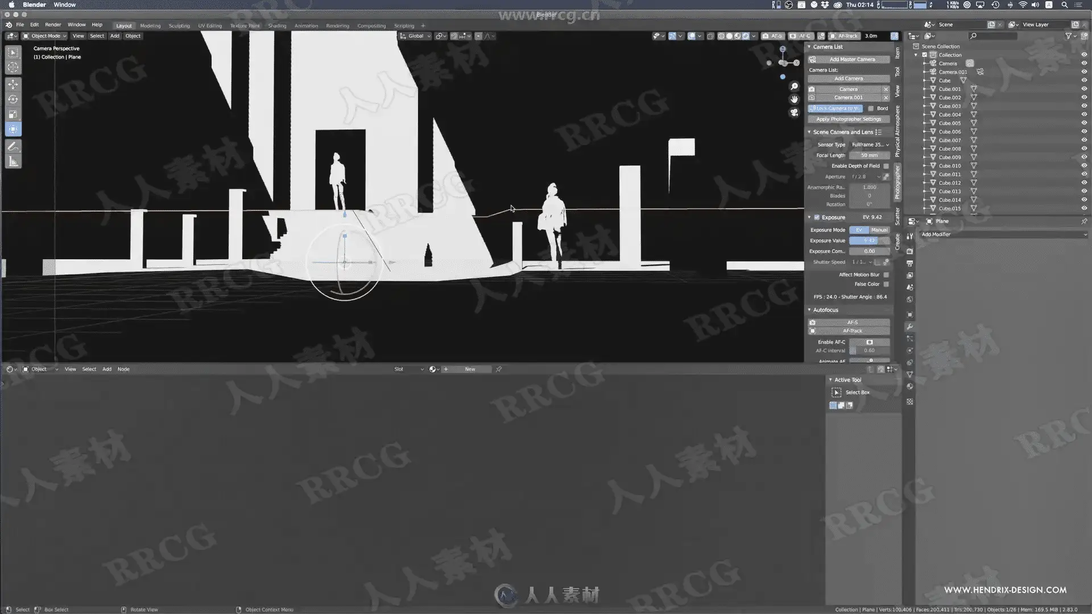This screenshot has width=1092, height=614.
Task: Open the macOS Spotlight search
Action: click(x=1064, y=5)
